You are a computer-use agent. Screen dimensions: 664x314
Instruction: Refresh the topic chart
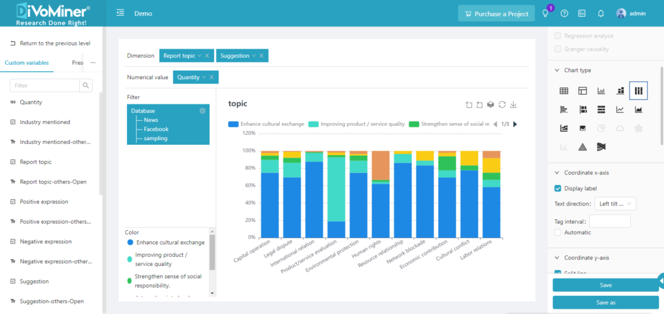coord(503,104)
